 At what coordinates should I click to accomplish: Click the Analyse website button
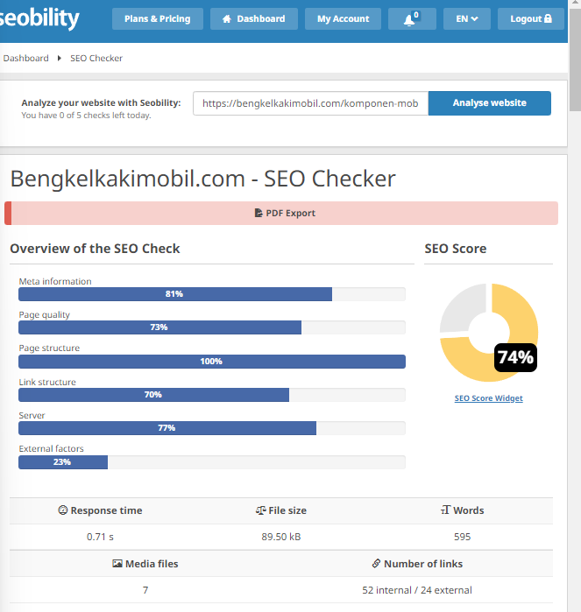point(490,103)
